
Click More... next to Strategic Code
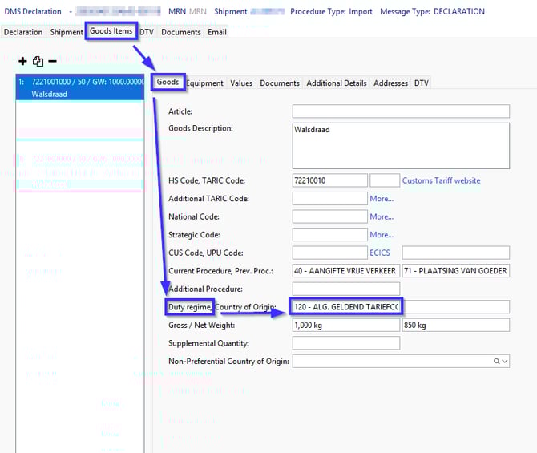pos(382,235)
